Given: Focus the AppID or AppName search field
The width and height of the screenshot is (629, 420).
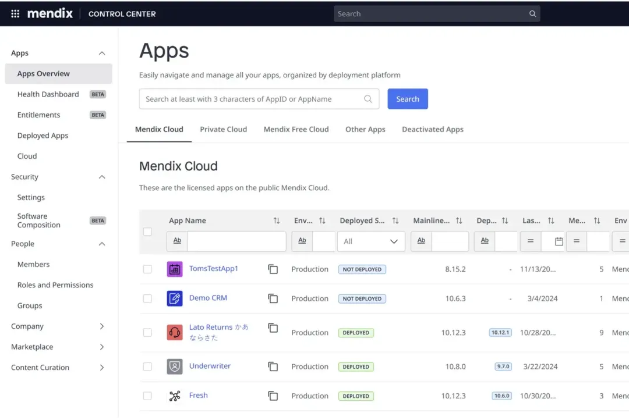Looking at the screenshot, I should click(x=259, y=98).
